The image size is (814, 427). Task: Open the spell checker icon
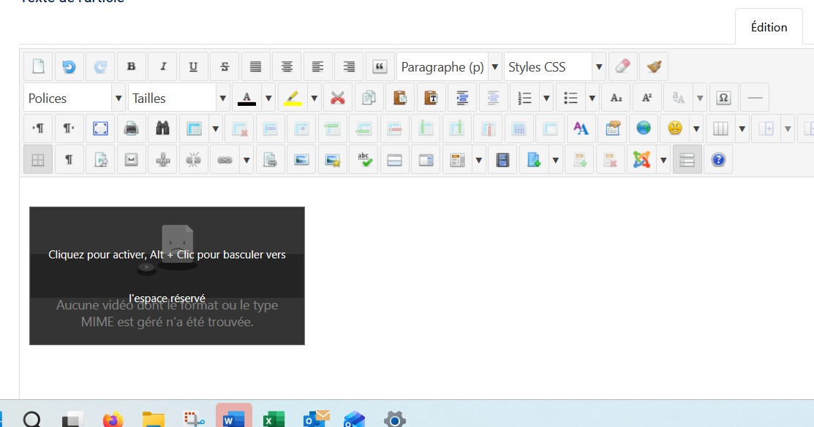[363, 160]
